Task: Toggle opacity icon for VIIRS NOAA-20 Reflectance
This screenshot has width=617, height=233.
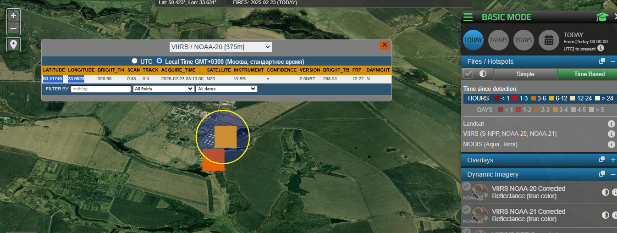Action: tap(605, 192)
